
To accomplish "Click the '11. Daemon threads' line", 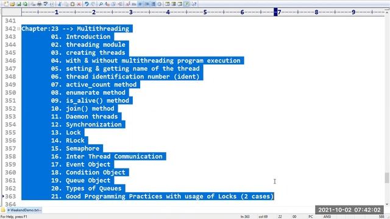I will (x=84, y=116).
